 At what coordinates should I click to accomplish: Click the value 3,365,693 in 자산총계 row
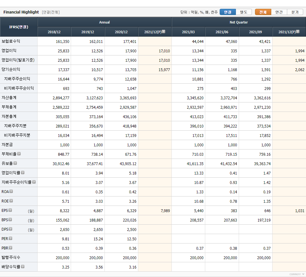[x=128, y=98]
